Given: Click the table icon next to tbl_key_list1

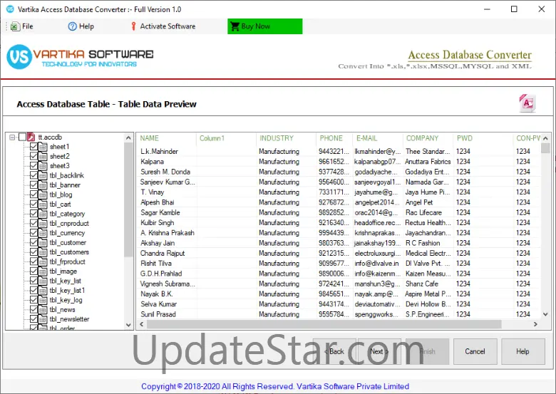Looking at the screenshot, I should click(43, 291).
